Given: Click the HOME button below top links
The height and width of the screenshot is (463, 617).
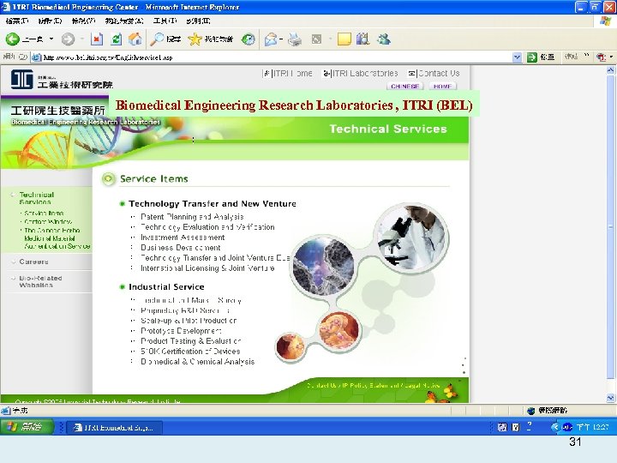Looking at the screenshot, I should click(442, 86).
